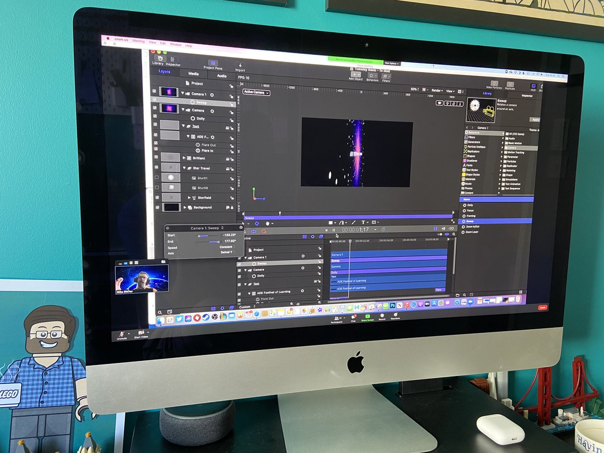Toggle Camera 1 layer checkbox

[155, 92]
